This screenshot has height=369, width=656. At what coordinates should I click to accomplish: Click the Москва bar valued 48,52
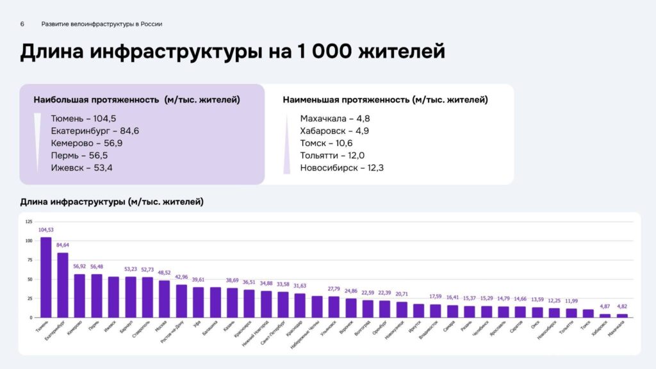pyautogui.click(x=164, y=299)
